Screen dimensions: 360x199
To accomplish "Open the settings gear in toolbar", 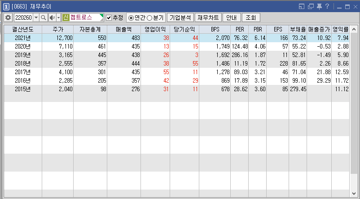I will point(8,18).
